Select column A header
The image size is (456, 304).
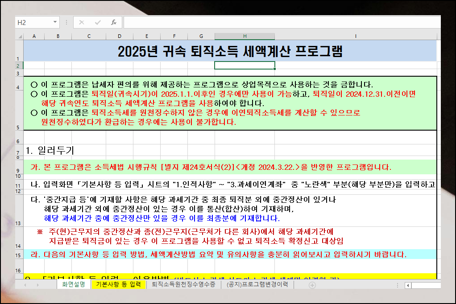(34, 37)
